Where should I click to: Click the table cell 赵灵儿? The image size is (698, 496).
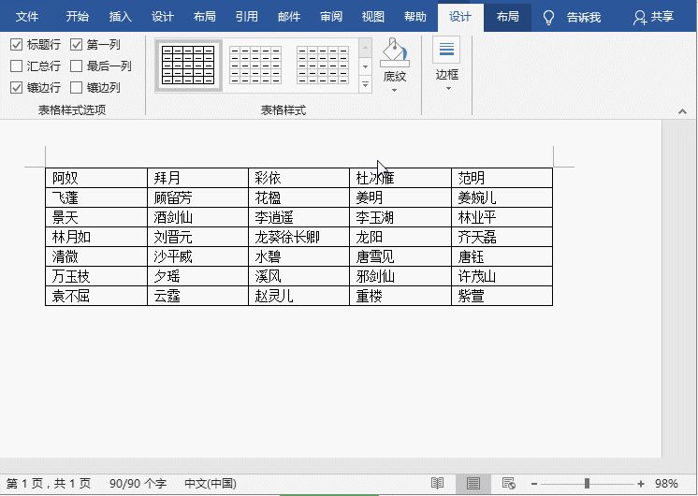click(x=298, y=296)
